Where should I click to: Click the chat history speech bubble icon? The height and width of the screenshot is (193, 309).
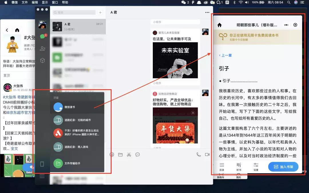pyautogui.click(x=138, y=154)
